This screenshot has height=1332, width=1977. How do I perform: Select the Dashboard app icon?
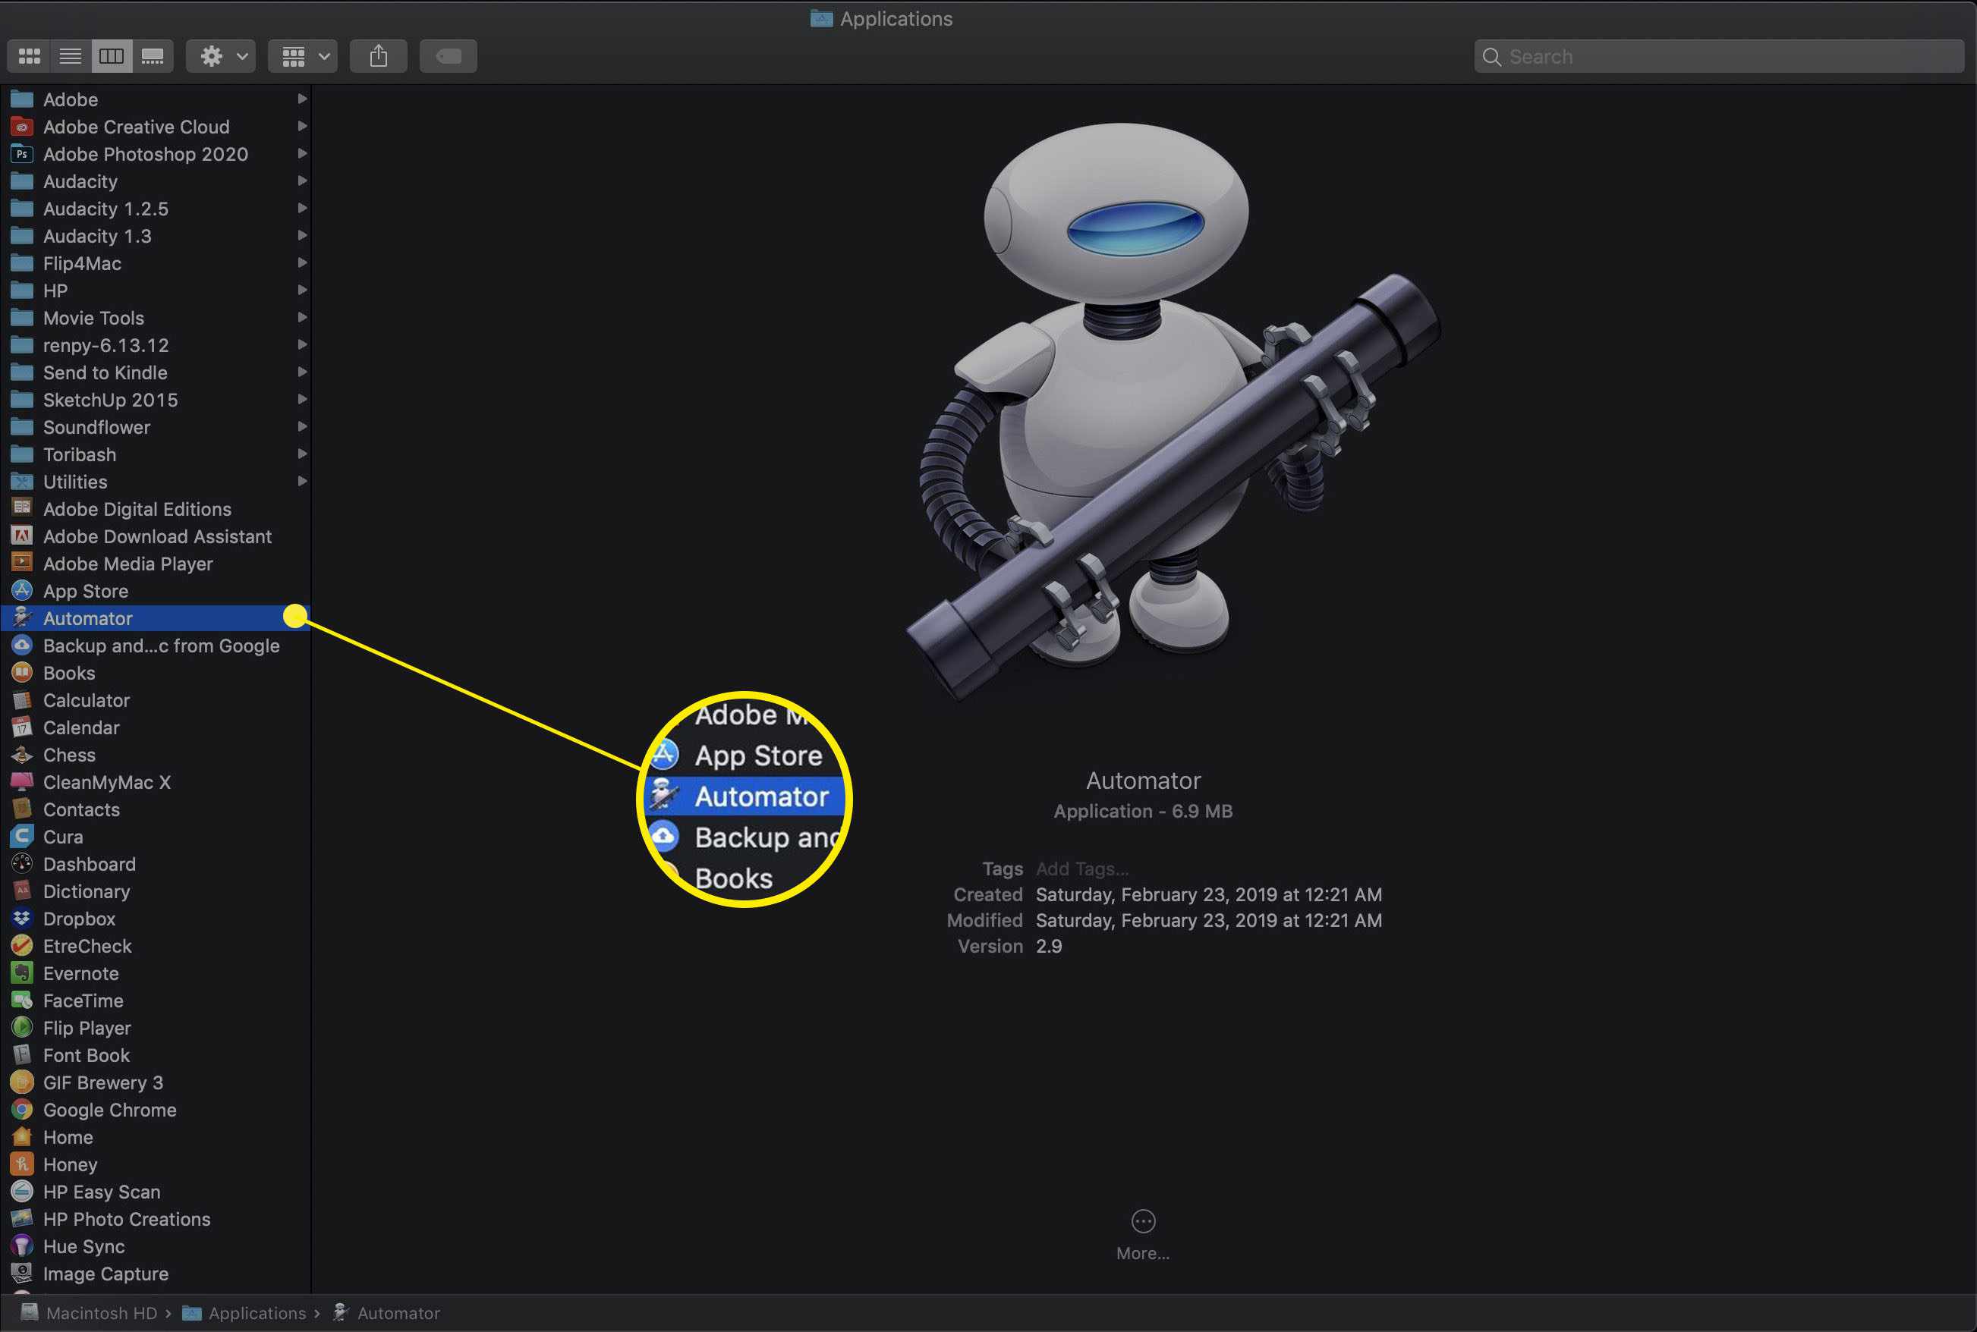click(22, 864)
